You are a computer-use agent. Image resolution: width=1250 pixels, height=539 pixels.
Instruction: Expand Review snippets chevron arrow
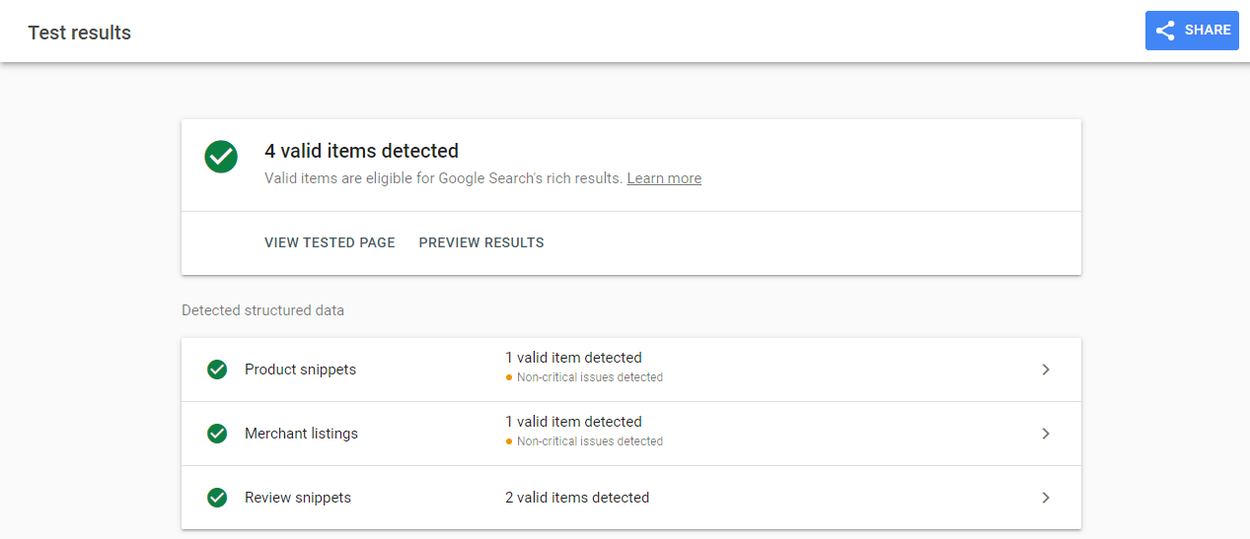[1046, 498]
